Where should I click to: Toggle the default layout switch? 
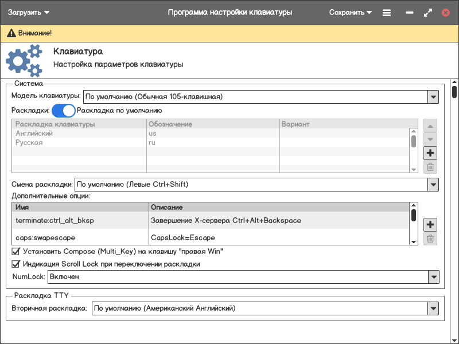[64, 110]
